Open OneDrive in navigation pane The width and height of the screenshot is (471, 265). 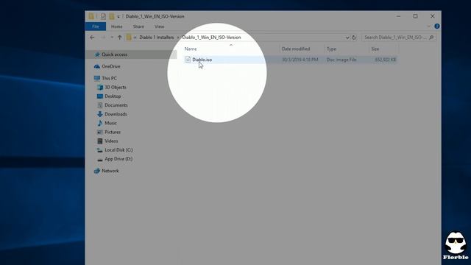coord(111,66)
